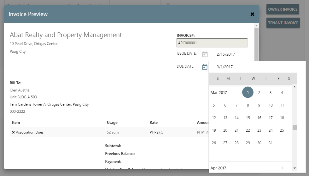Click the Invoice number field ARC000001
Viewport: 309px width, 176px height.
click(212, 43)
